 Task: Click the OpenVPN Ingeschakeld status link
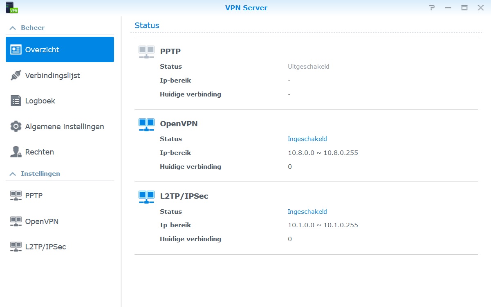(307, 139)
